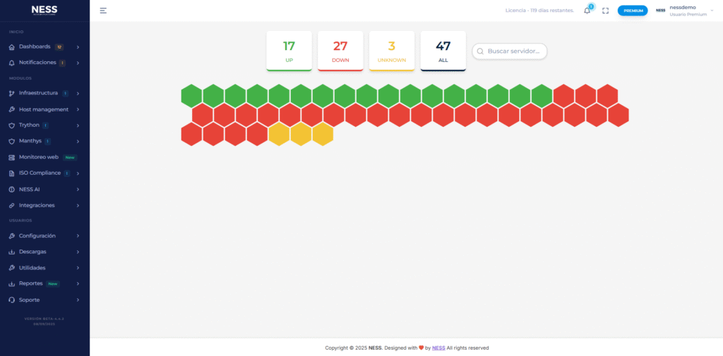Filter servers by the DOWN card

pyautogui.click(x=340, y=50)
